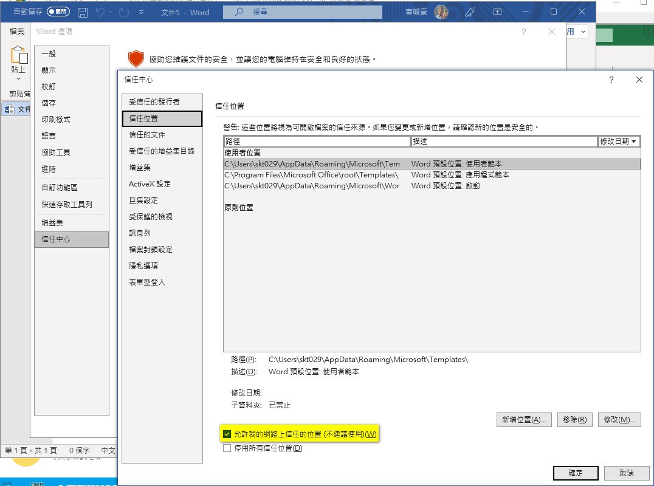
Task: Click 確定 to confirm Trust Center
Action: (576, 473)
